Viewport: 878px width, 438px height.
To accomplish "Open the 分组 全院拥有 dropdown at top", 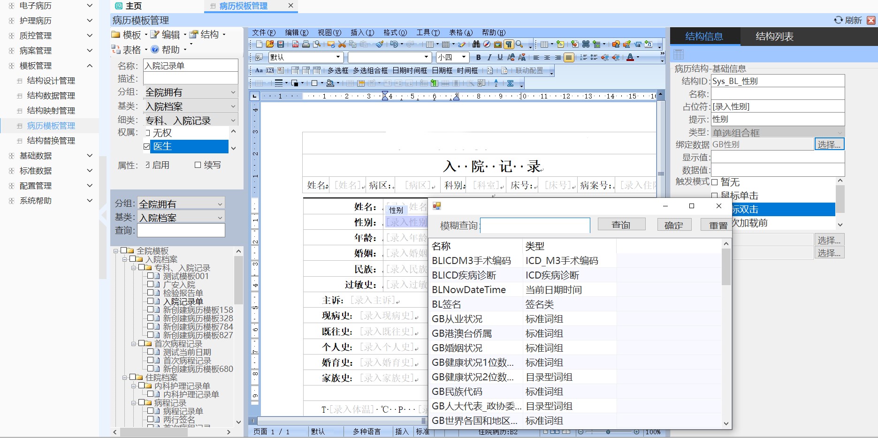I will pyautogui.click(x=191, y=92).
